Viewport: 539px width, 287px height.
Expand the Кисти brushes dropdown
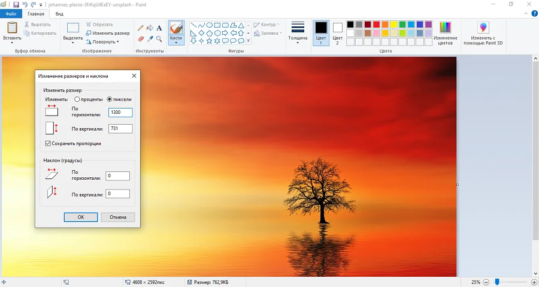pos(176,41)
